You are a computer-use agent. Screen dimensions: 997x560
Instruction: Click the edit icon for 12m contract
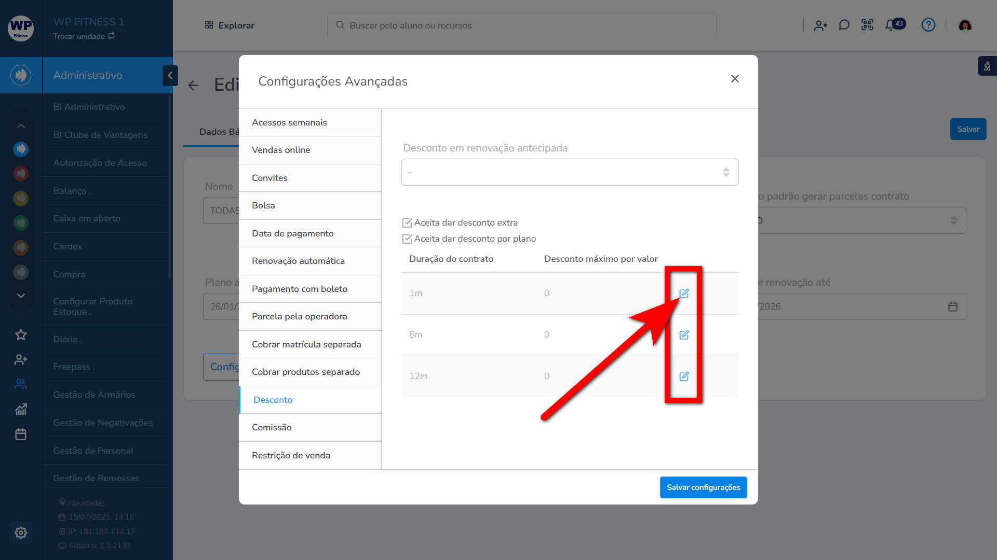(684, 376)
